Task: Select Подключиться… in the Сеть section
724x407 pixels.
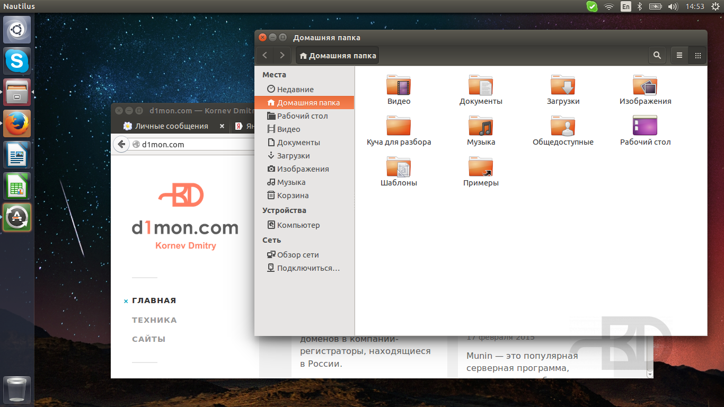Action: 308,268
